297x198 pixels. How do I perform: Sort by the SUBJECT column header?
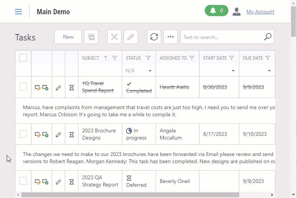pos(90,58)
